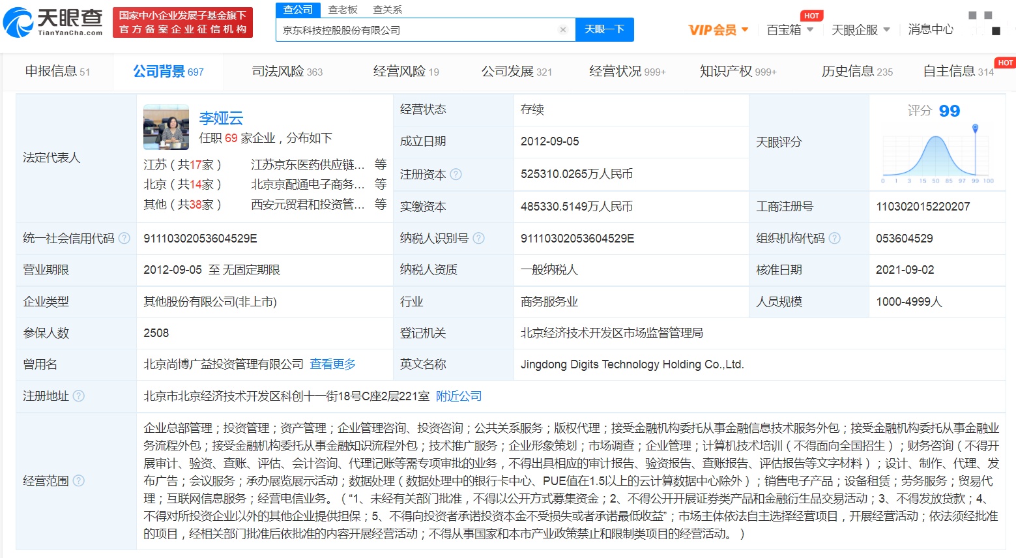Open the 公司发展 tab
1016x558 pixels.
(517, 72)
